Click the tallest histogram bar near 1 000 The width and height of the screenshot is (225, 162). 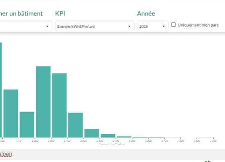(x=43, y=102)
